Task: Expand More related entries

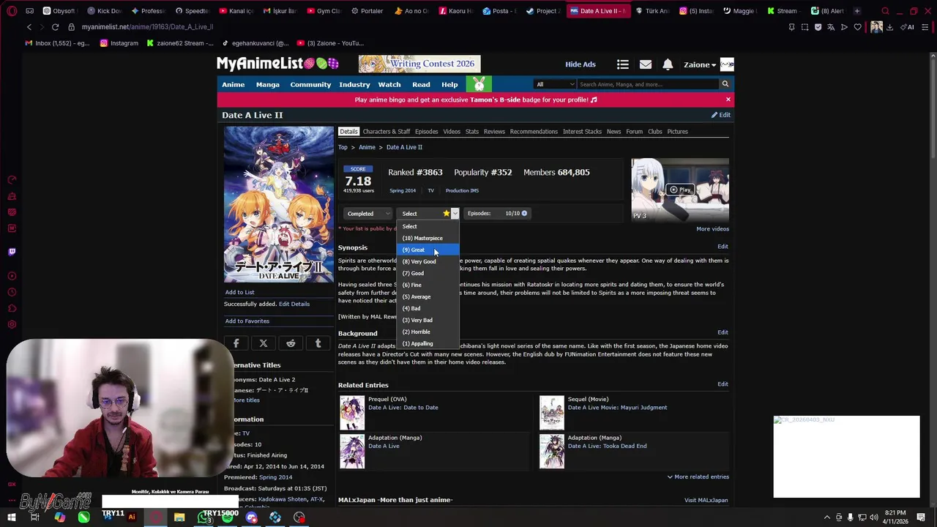Action: (x=698, y=476)
